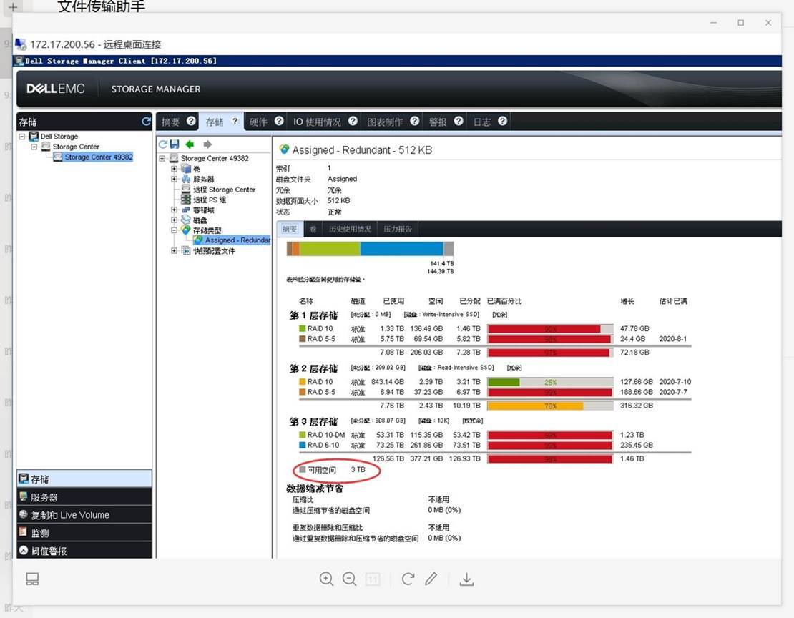Open the 阈值警报 navigation button
Image resolution: width=794 pixels, height=618 pixels.
click(x=84, y=551)
